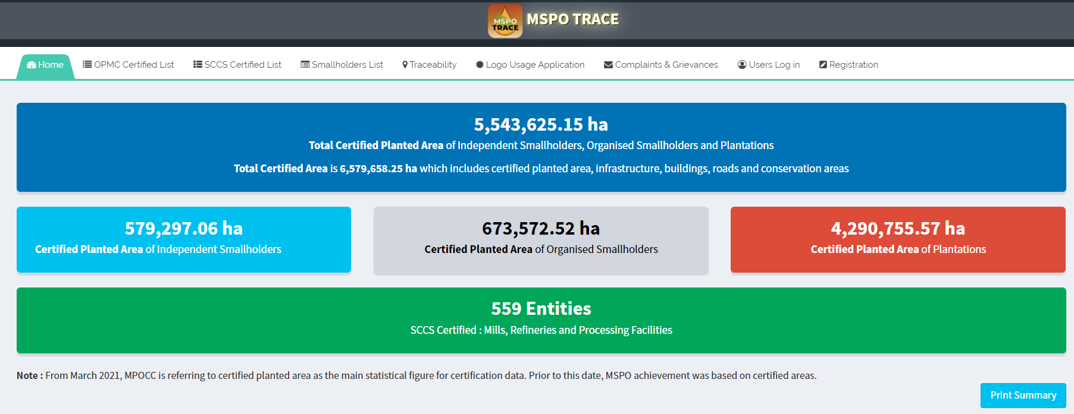
Task: Switch to the Traceability tab
Action: pos(430,65)
